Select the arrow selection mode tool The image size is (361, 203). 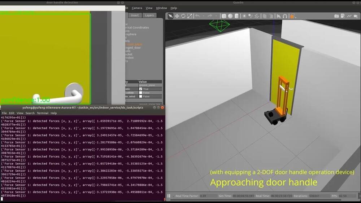tap(170, 16)
